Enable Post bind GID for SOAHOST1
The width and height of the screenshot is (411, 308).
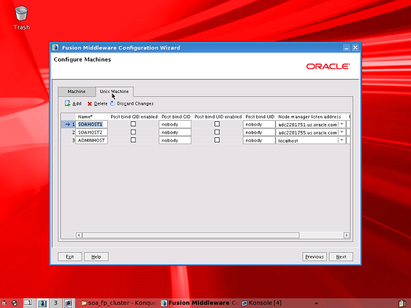133,124
